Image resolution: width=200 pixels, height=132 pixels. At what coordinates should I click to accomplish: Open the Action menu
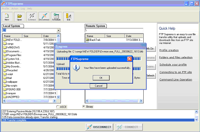pyautogui.click(x=15, y=9)
